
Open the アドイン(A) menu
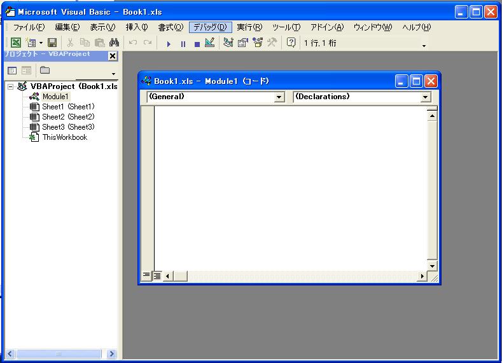(327, 27)
